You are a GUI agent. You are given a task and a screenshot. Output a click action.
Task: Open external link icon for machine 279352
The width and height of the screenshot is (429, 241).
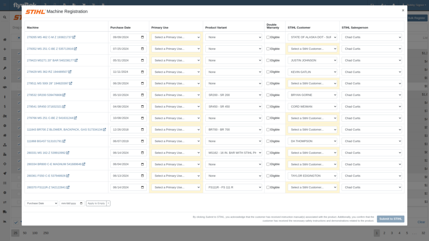click(75, 49)
